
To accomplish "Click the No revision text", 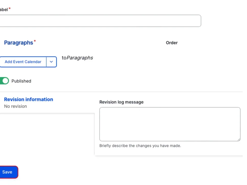I will (x=15, y=106).
